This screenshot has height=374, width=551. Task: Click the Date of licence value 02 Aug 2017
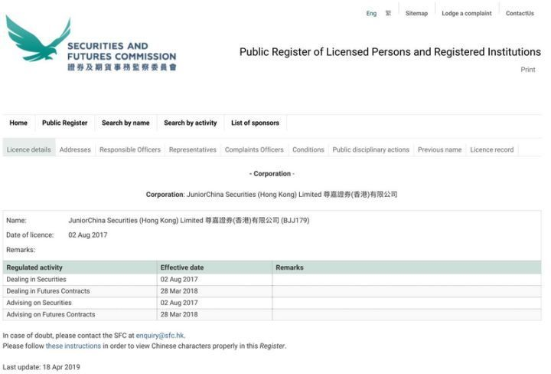tap(88, 235)
